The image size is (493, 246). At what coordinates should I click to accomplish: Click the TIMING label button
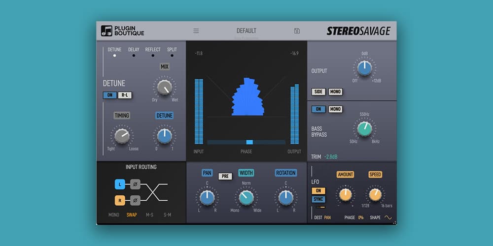[122, 116]
